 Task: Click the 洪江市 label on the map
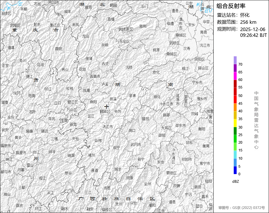(x=107, y=127)
